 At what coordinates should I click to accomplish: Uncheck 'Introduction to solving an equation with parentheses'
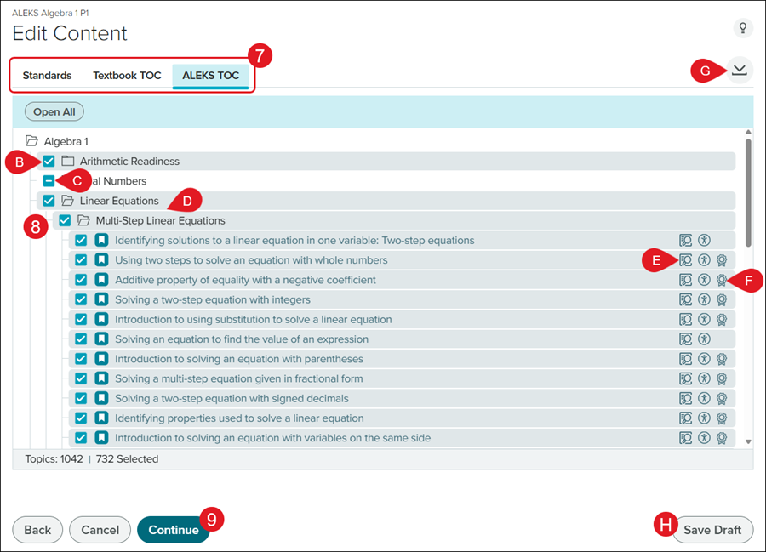pyautogui.click(x=81, y=359)
